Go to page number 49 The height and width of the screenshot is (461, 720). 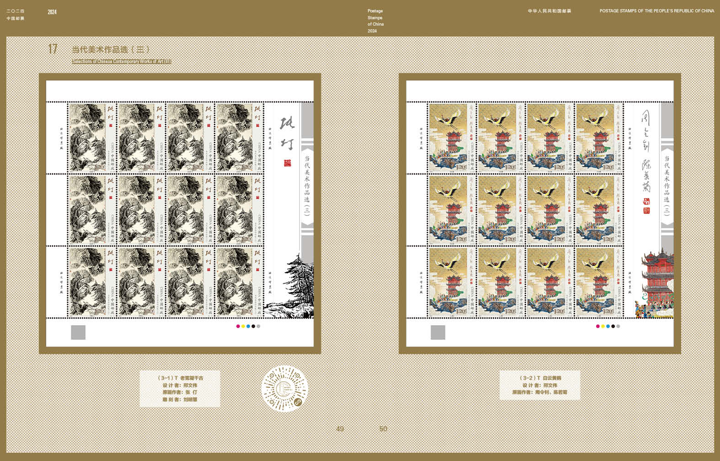[x=340, y=429]
